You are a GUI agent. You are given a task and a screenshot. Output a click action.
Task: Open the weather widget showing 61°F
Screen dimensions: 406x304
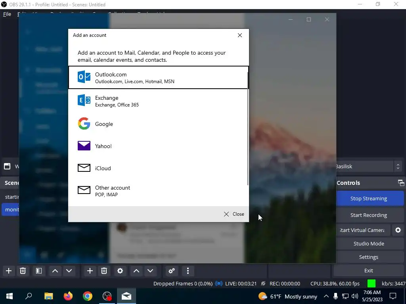288,296
